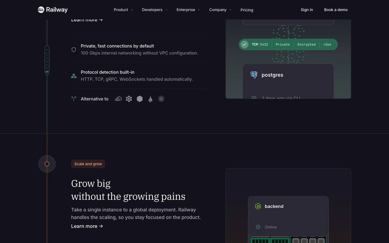Click the Book a demo button
The height and width of the screenshot is (243, 389).
coord(336,10)
